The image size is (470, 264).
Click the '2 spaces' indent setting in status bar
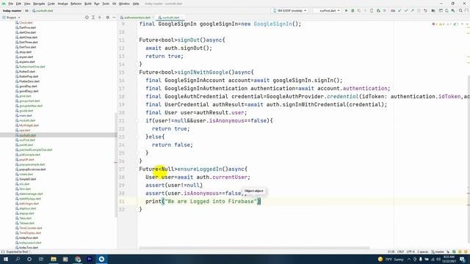click(423, 252)
